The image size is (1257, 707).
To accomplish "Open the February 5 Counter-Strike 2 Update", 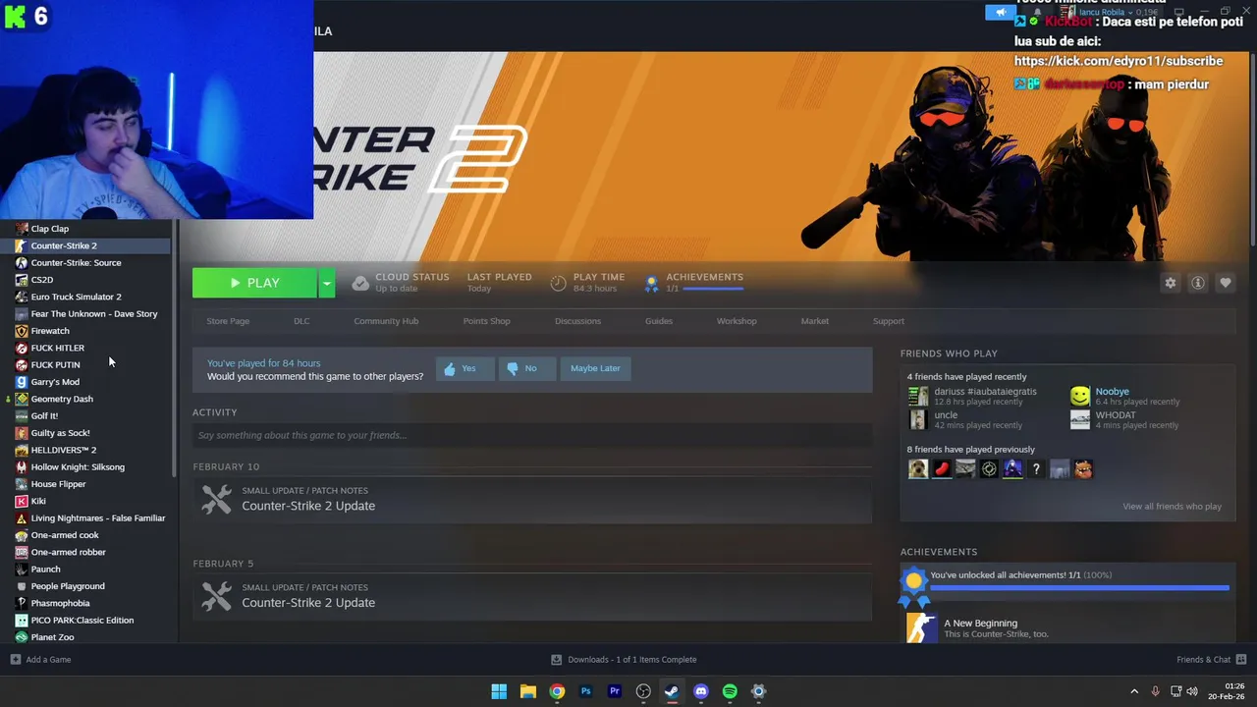I will point(308,603).
